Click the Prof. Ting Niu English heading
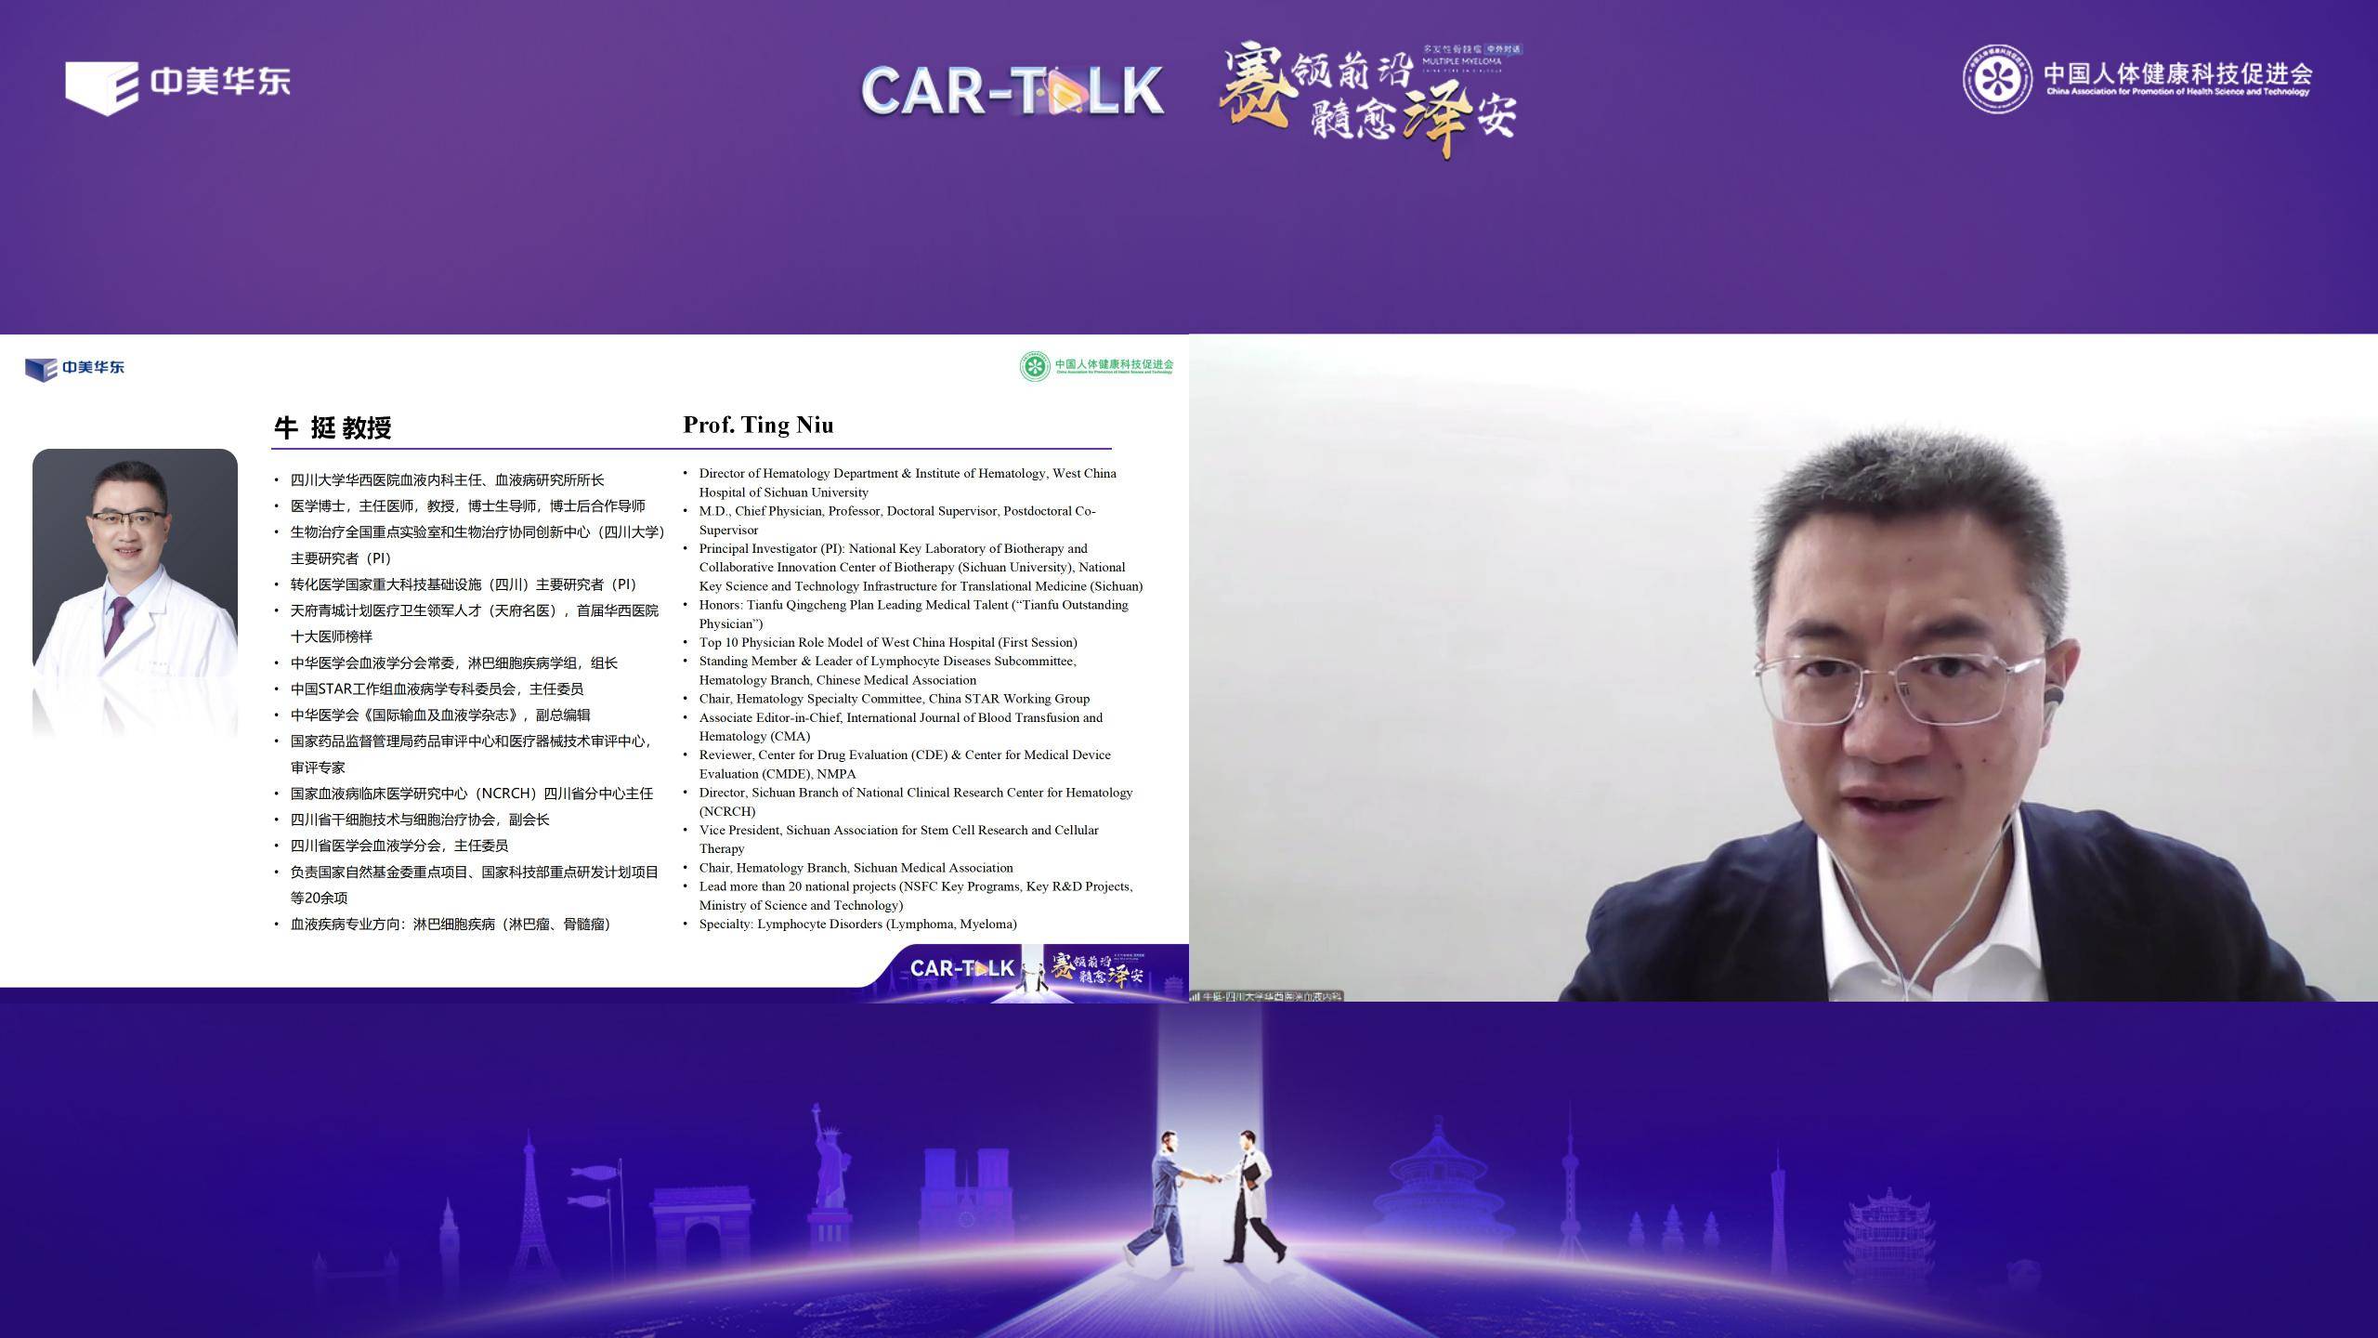This screenshot has height=1338, width=2378. pos(758,425)
